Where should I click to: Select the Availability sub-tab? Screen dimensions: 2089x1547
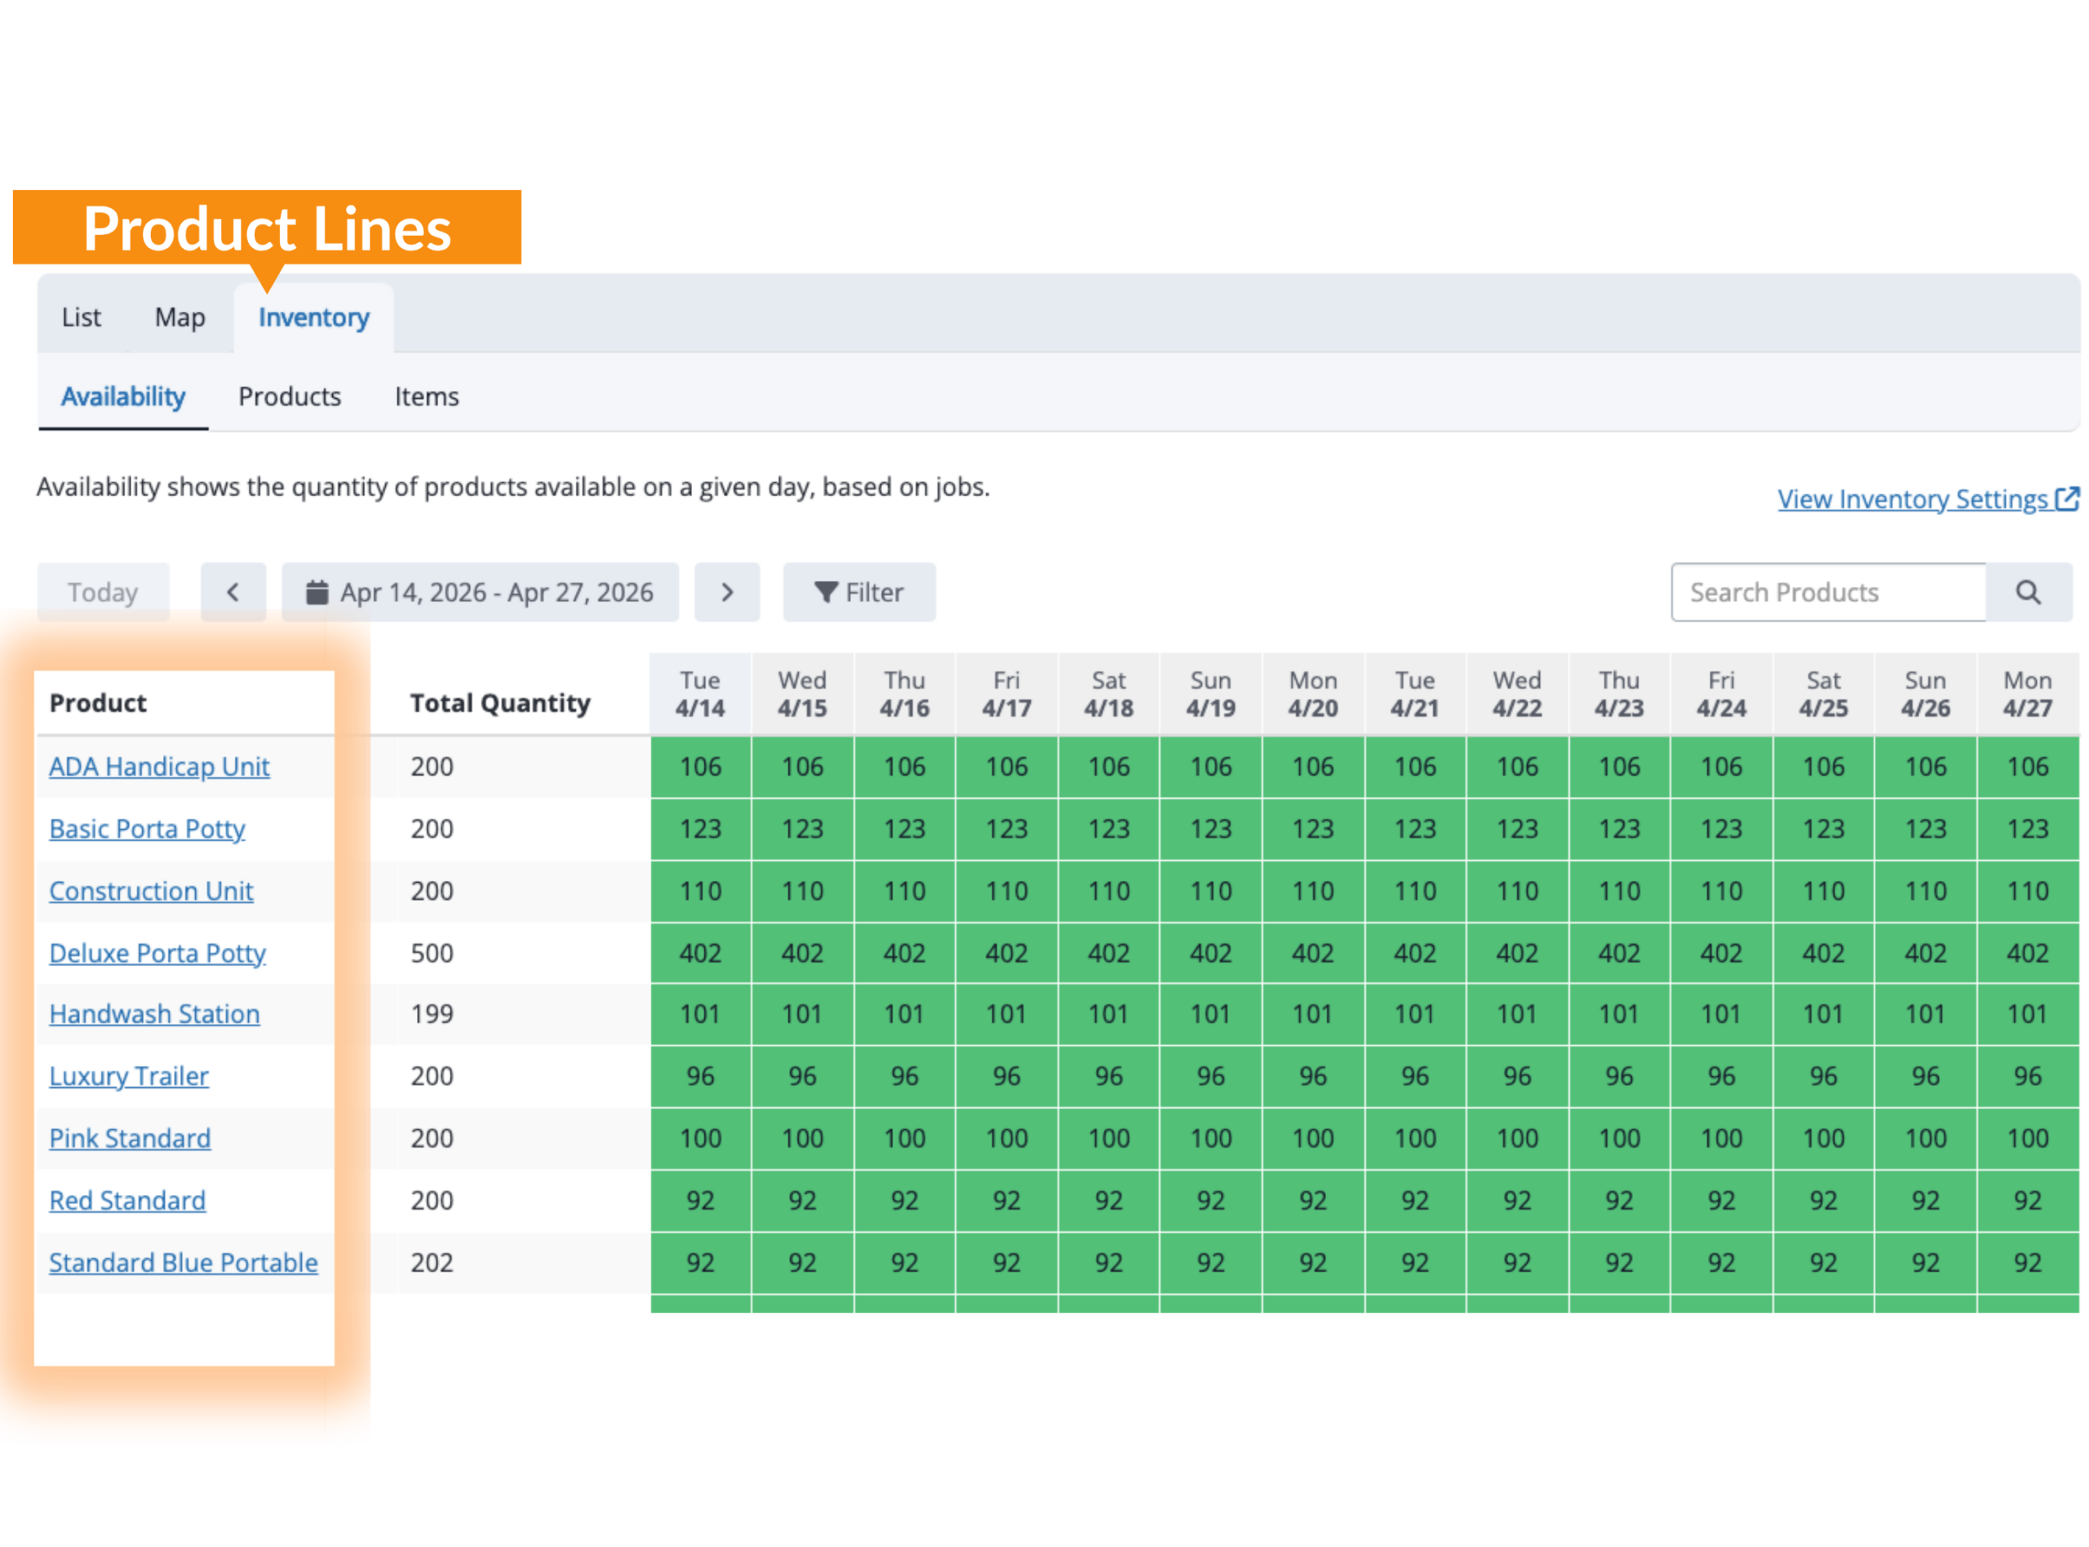pyautogui.click(x=122, y=396)
